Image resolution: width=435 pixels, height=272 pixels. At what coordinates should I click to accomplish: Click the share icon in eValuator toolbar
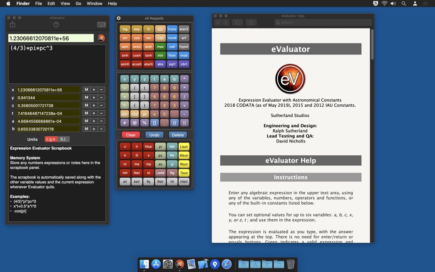click(x=12, y=24)
